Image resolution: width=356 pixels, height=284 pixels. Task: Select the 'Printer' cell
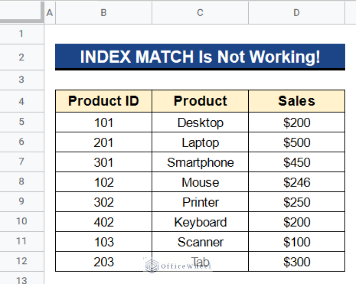200,202
